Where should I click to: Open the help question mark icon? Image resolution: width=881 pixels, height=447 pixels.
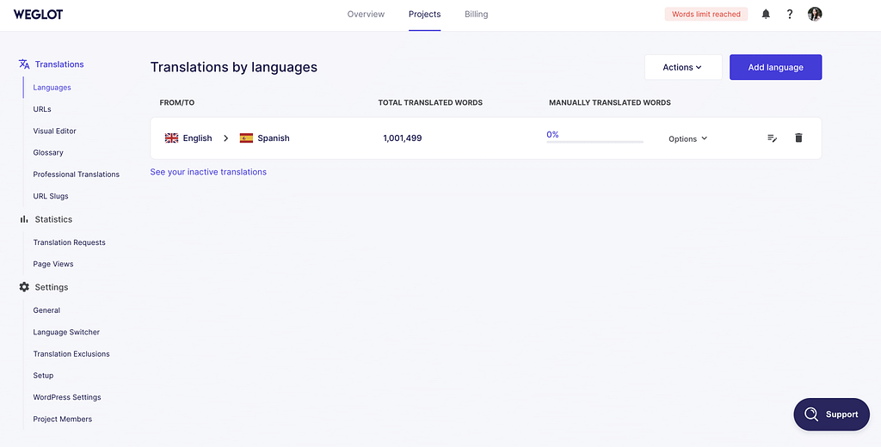tap(790, 15)
